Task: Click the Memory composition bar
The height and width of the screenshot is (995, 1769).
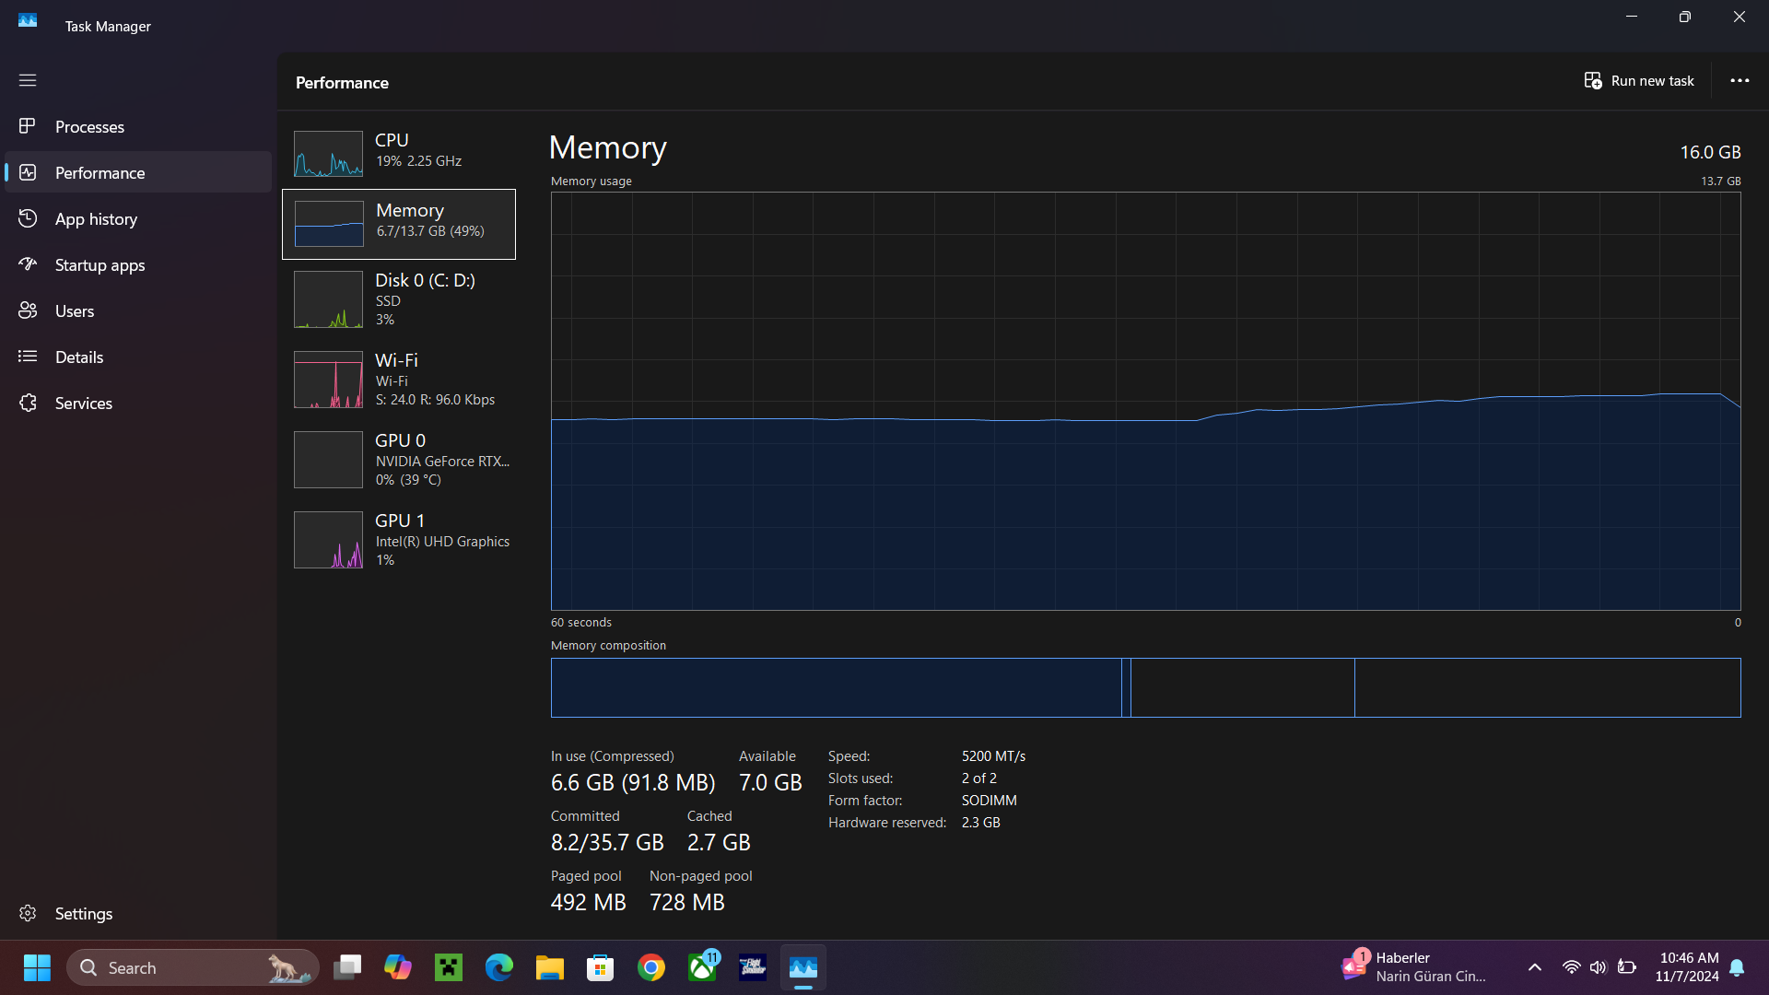Action: click(1145, 687)
